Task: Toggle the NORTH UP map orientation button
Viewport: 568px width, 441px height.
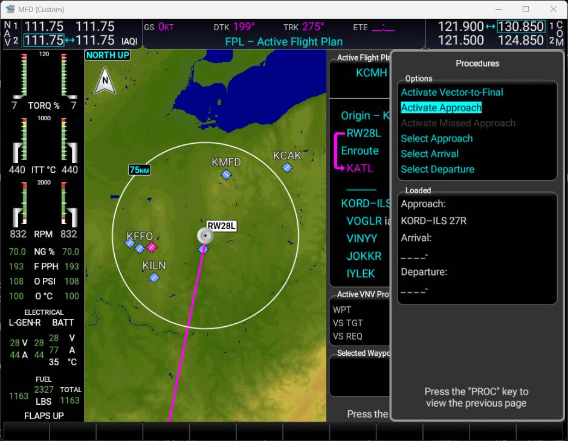Action: (x=108, y=55)
